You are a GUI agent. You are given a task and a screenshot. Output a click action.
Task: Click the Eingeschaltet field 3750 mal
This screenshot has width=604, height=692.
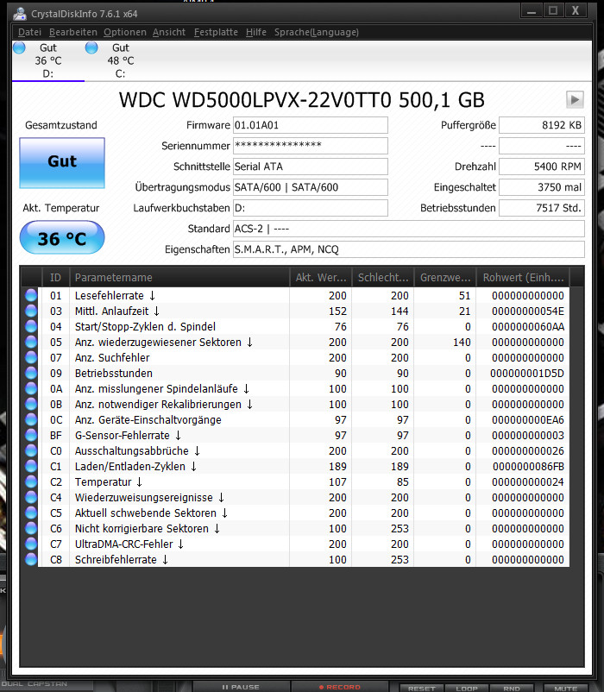coord(542,187)
